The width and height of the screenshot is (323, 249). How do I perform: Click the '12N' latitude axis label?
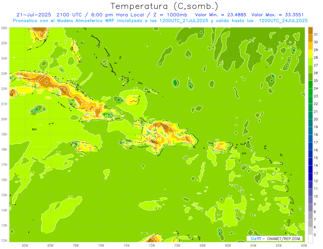[4, 240]
